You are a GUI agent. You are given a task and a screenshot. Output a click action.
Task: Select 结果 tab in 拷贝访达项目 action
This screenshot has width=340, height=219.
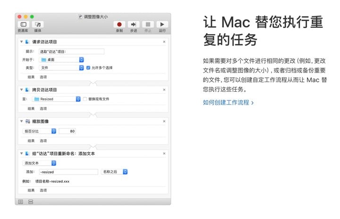pos(31,108)
